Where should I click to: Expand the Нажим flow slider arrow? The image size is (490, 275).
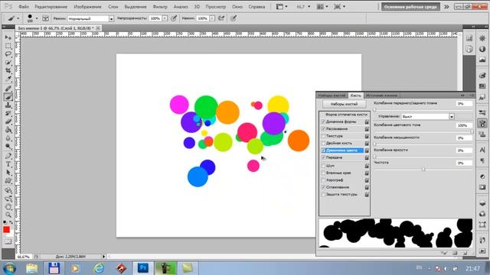click(212, 18)
